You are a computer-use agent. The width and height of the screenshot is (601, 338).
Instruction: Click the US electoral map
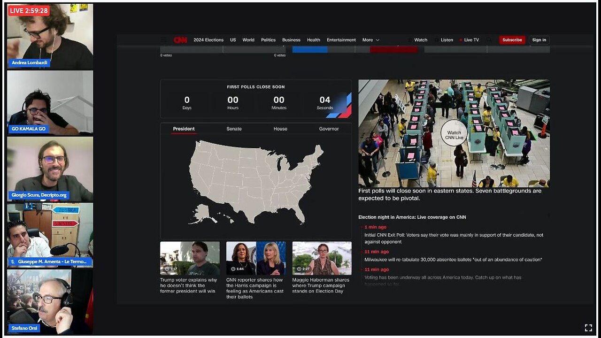(x=256, y=182)
